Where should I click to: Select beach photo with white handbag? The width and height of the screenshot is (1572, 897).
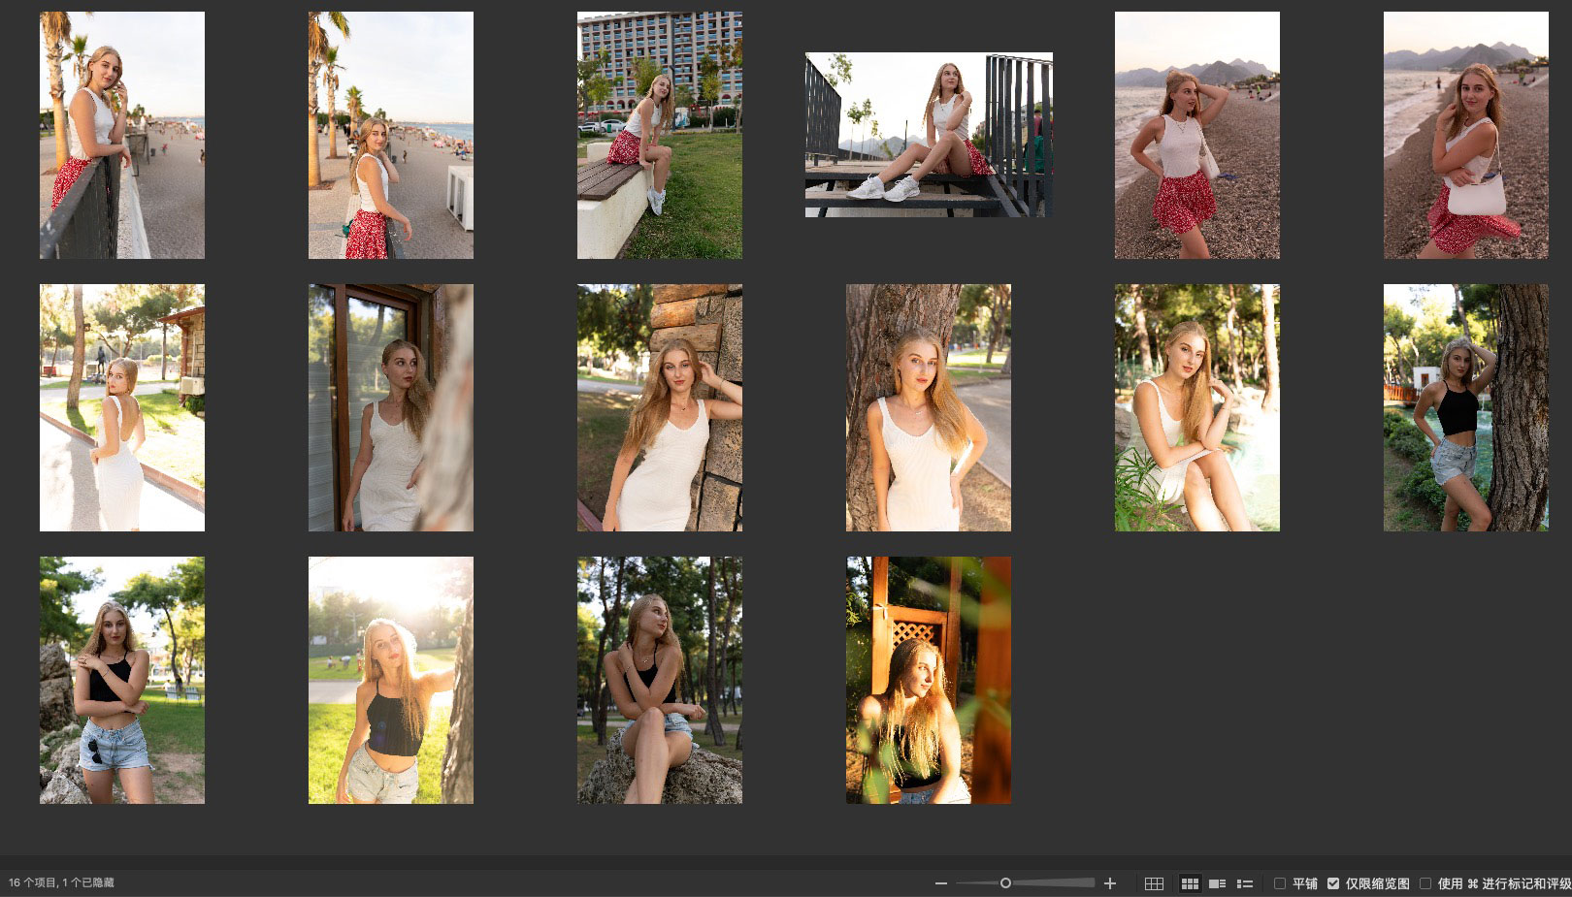click(x=1465, y=135)
